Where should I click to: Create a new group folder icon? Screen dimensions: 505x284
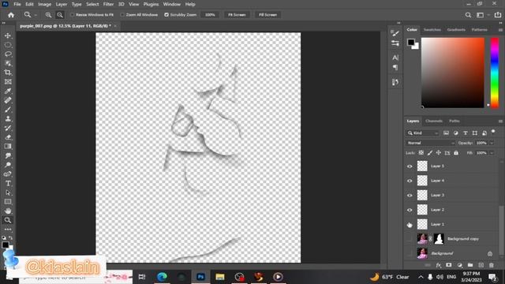[x=470, y=265]
